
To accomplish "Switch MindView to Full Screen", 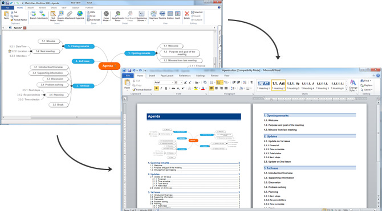I will click(x=94, y=20).
